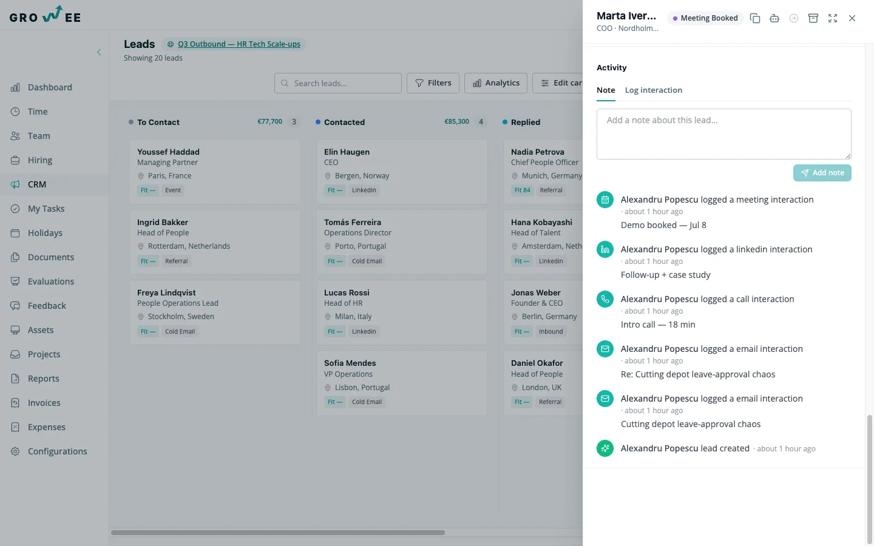This screenshot has width=874, height=546.
Task: Focus the Search leads input field
Action: click(338, 83)
